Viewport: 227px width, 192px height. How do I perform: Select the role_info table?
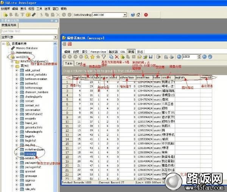pos(30,189)
